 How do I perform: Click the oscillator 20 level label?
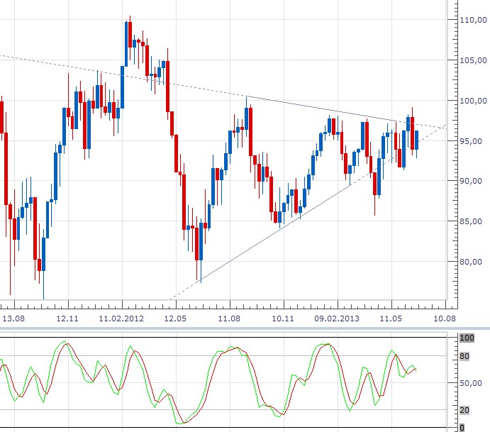point(464,410)
